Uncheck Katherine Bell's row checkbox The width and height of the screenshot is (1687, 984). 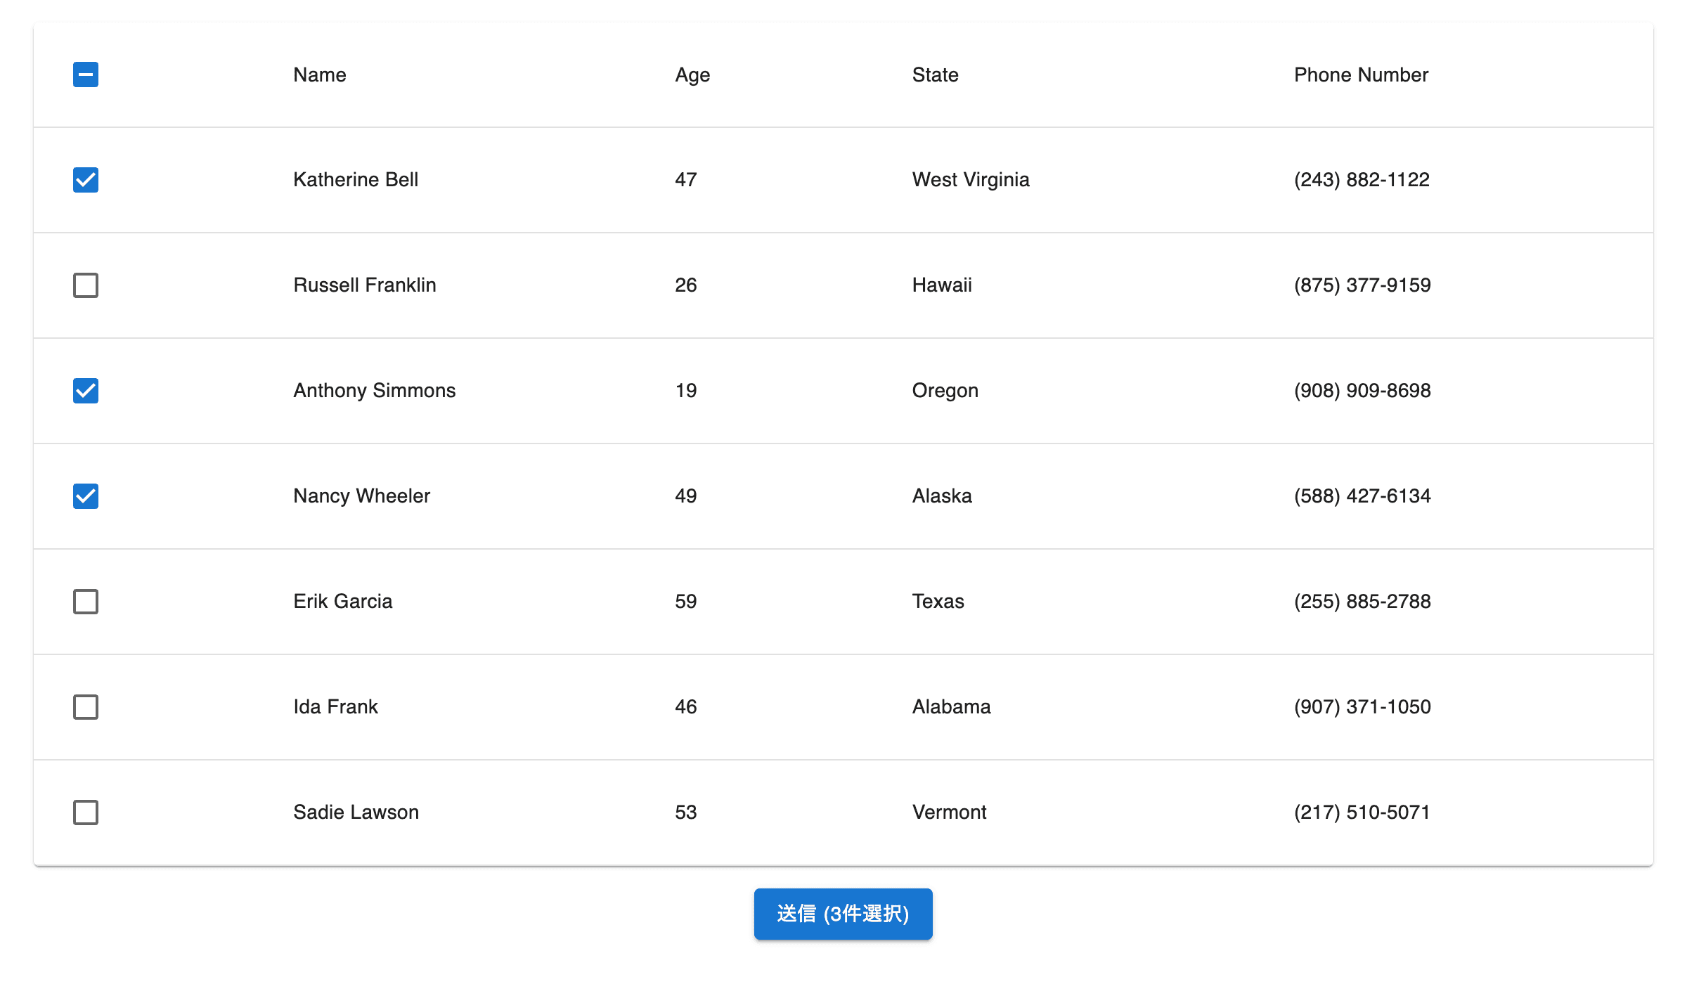[x=86, y=180]
